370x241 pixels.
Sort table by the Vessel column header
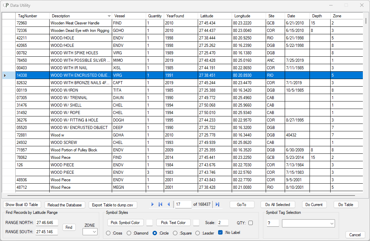click(129, 16)
